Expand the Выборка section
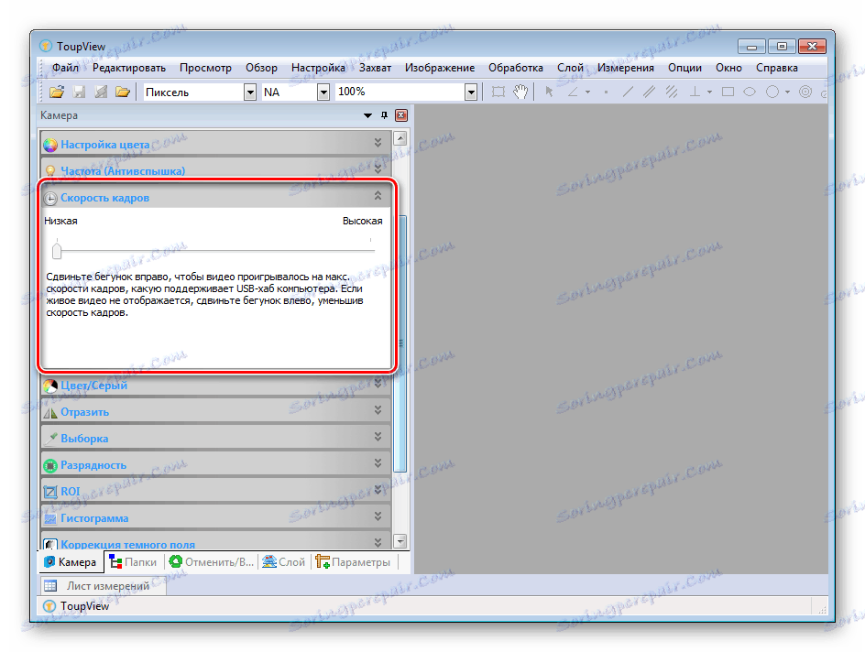Viewport: 865px width, 652px height. pyautogui.click(x=378, y=436)
